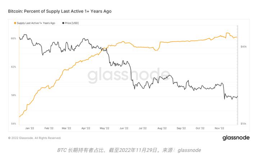257x158 pixels.
Task: Click the glassnode logo at bottom right
Action: pos(235,138)
